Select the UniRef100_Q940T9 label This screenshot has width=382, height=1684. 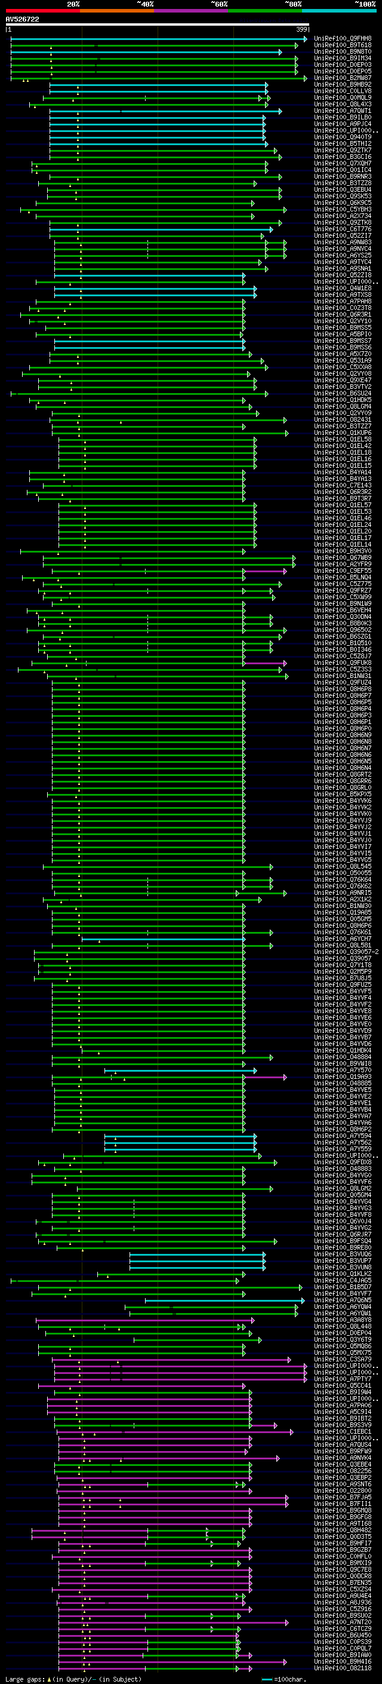point(343,137)
